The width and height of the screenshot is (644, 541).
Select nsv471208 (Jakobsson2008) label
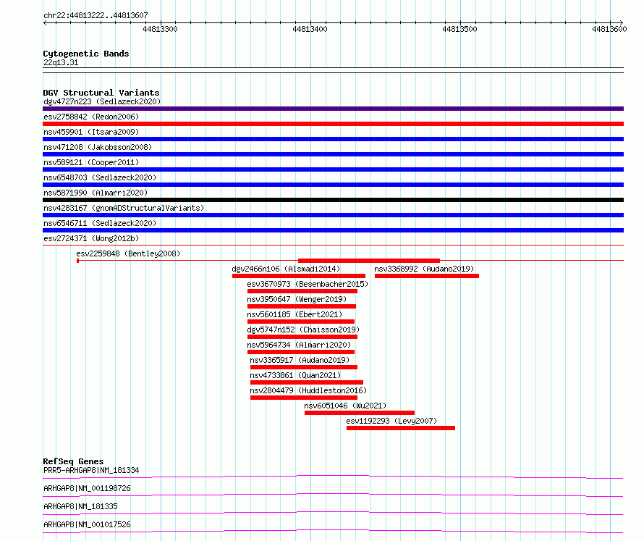pos(98,147)
